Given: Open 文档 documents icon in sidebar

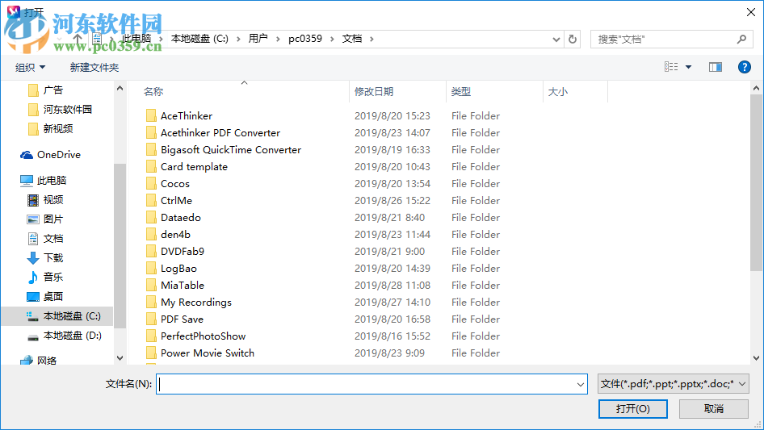Looking at the screenshot, I should pyautogui.click(x=32, y=239).
